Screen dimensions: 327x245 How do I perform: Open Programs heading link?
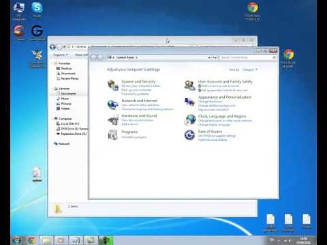click(129, 132)
